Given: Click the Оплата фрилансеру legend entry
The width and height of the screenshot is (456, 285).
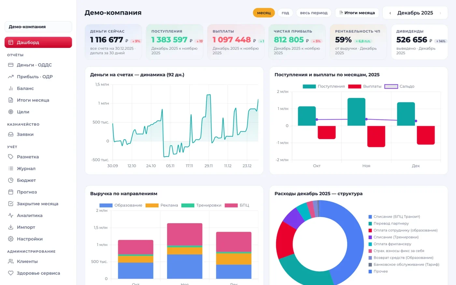Looking at the screenshot, I should pyautogui.click(x=390, y=244).
